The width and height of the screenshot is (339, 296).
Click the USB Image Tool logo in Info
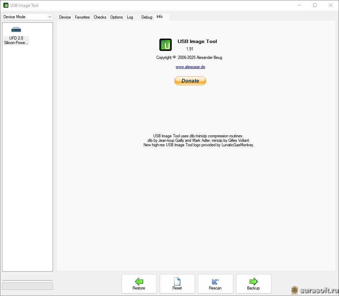[x=166, y=45]
